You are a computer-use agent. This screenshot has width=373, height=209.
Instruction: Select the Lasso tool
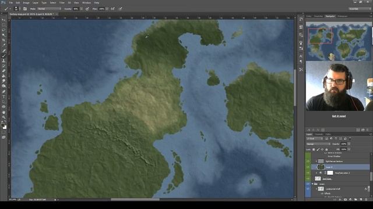click(3, 30)
